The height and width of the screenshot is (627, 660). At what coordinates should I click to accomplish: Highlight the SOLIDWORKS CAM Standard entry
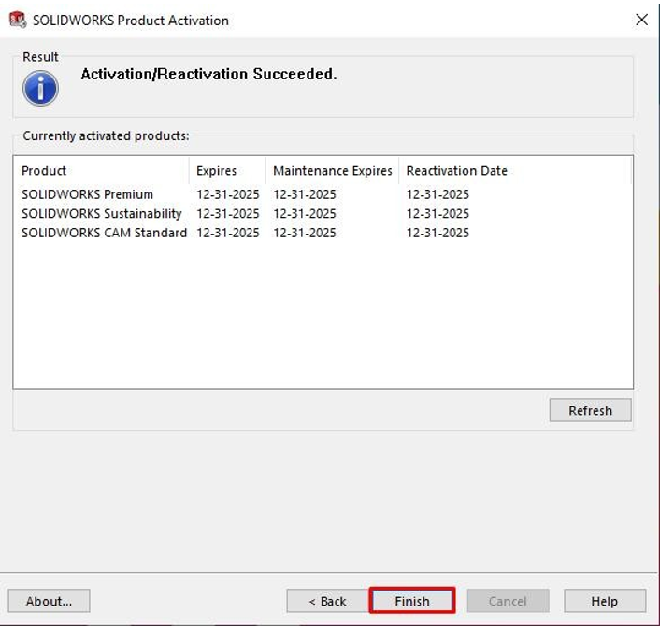click(x=104, y=233)
